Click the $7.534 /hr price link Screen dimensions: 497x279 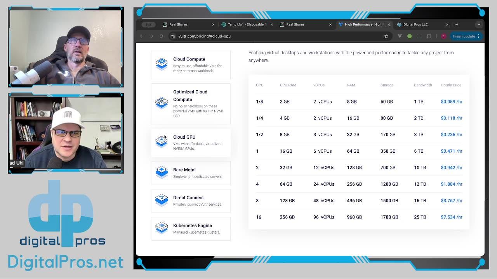(452, 217)
